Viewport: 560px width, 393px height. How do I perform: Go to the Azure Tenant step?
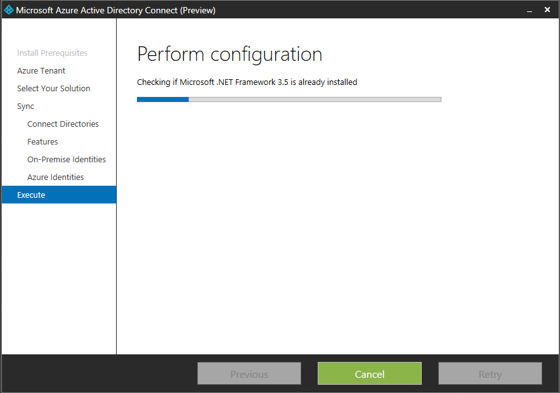tap(41, 71)
